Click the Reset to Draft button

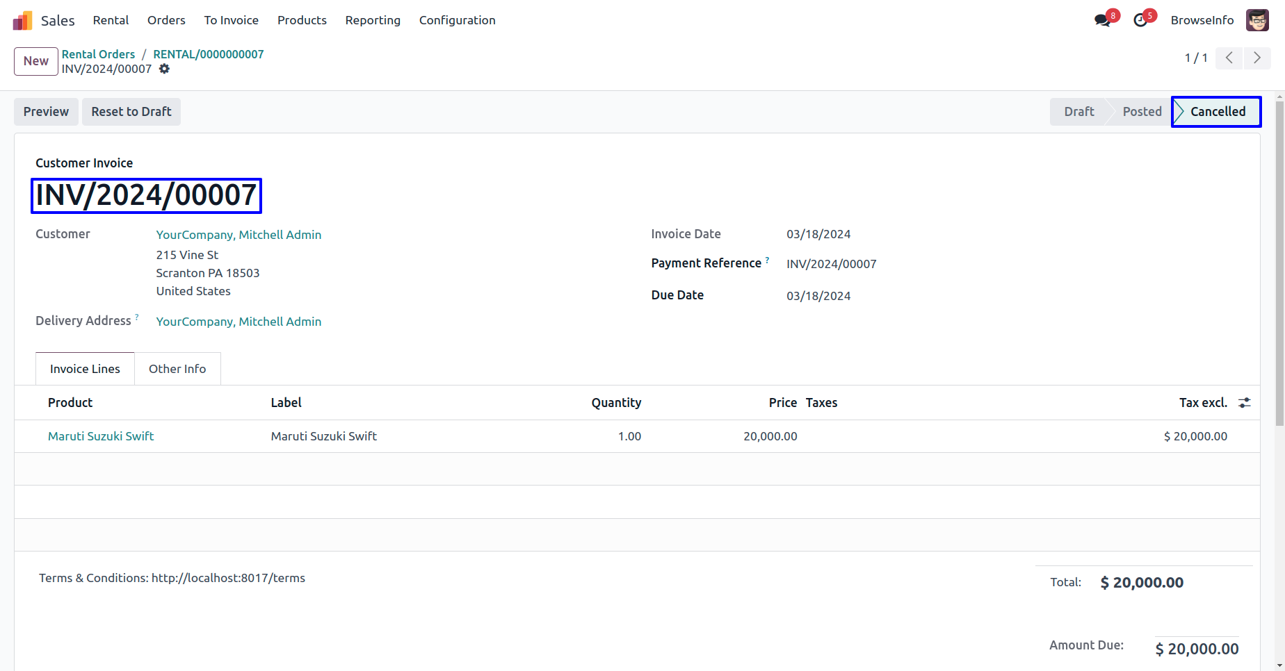tap(131, 112)
